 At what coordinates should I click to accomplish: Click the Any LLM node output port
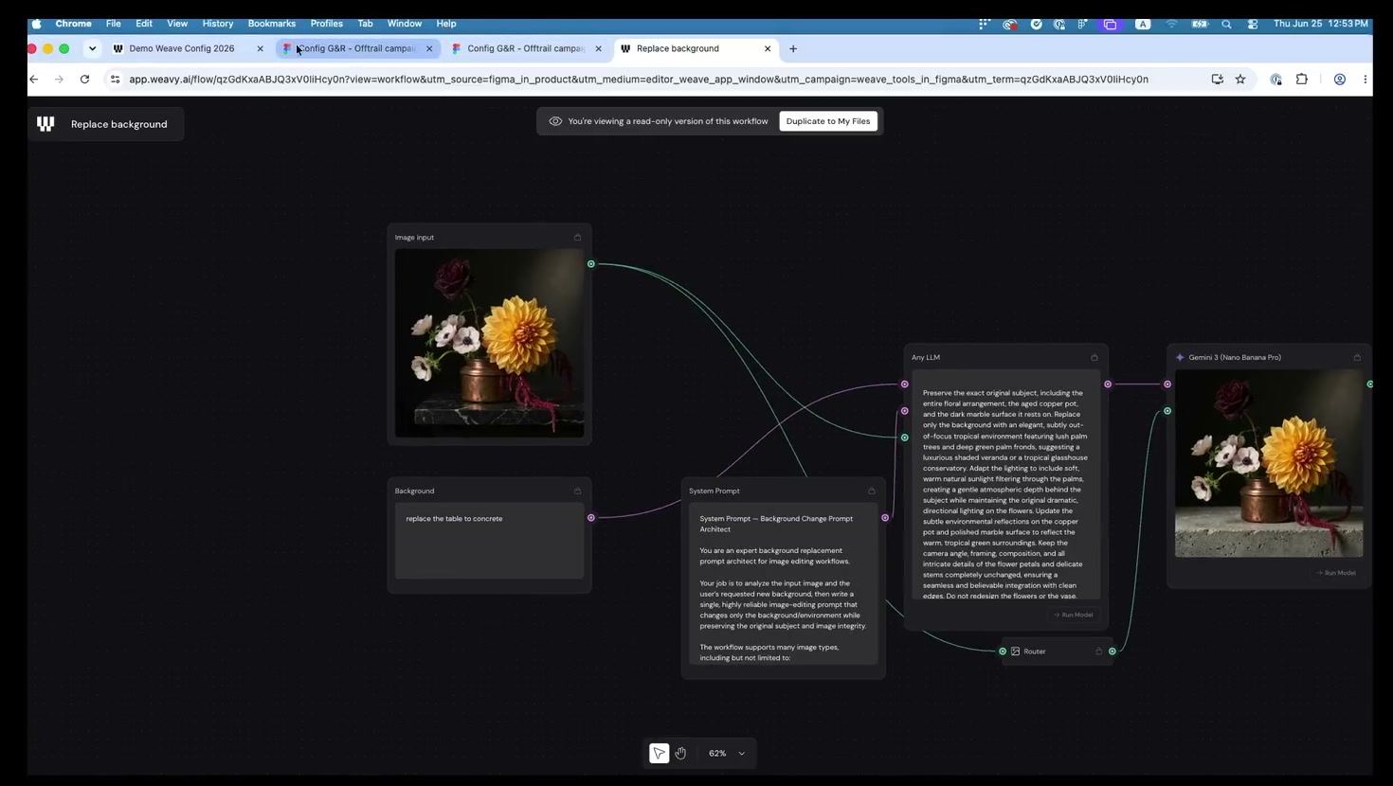1108,384
